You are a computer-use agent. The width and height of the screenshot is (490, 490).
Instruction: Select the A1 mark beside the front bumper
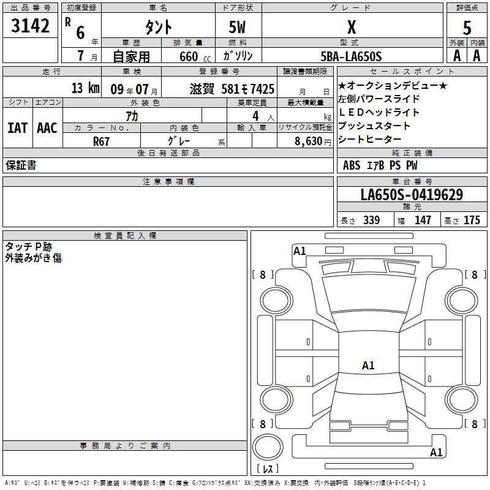[x=300, y=251]
